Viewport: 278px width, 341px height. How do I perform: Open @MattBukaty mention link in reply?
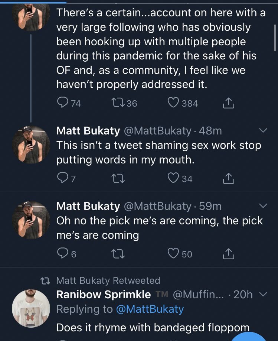click(x=150, y=309)
